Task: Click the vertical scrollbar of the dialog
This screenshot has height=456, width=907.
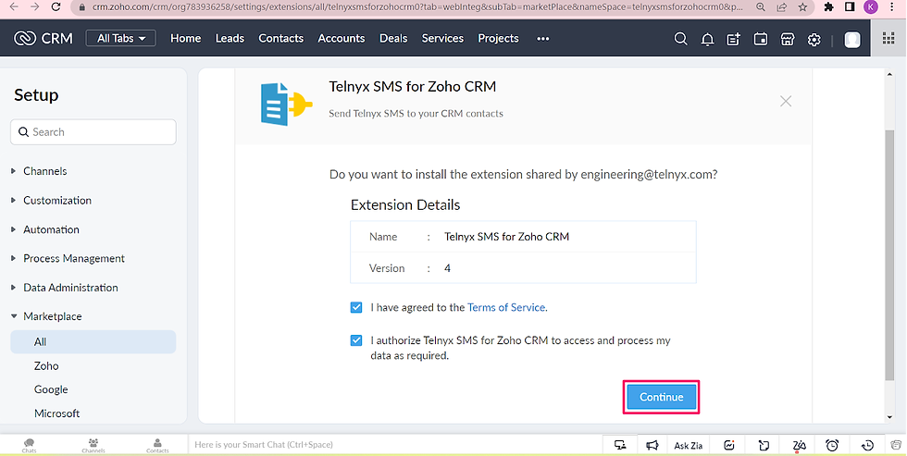Action: pyautogui.click(x=889, y=254)
